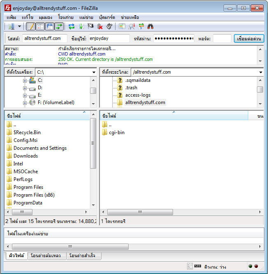This screenshot has width=268, height=274.
Task: Open the แก้ไข menu
Action: [x=28, y=17]
